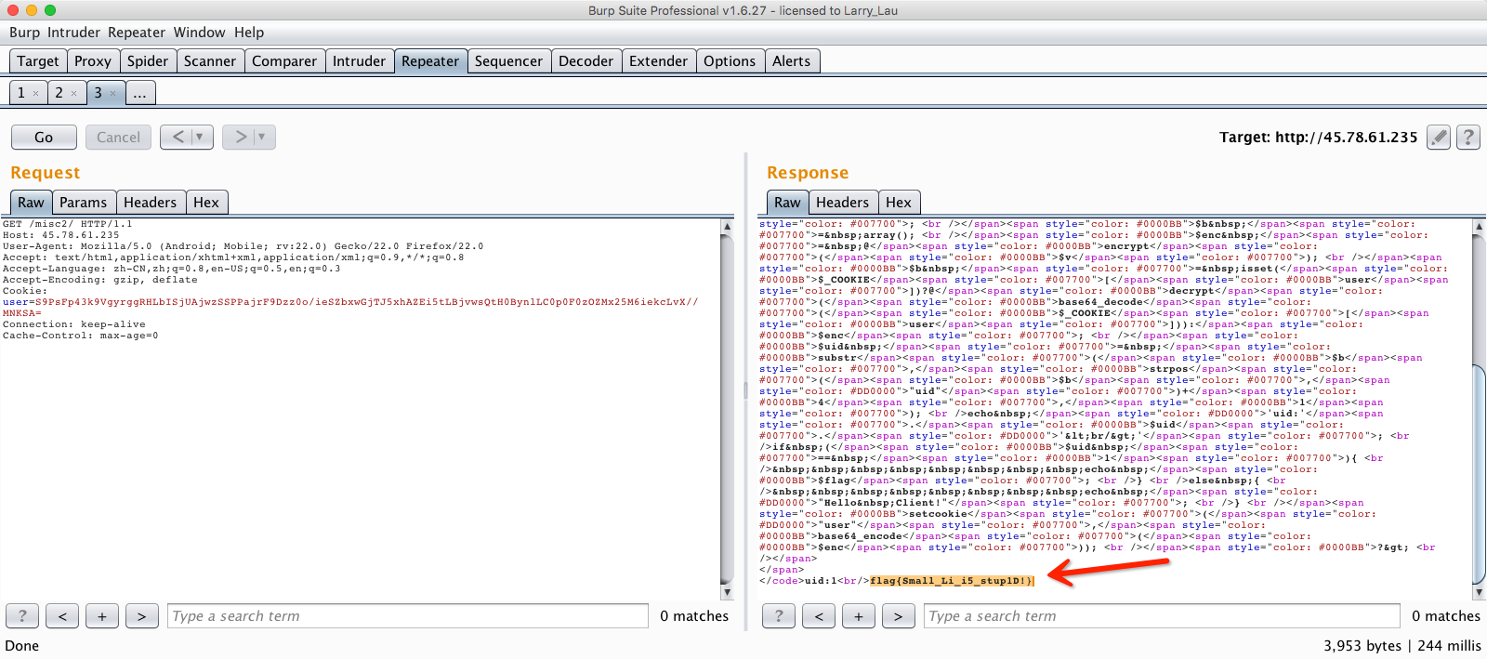Show response Raw view

coord(787,202)
